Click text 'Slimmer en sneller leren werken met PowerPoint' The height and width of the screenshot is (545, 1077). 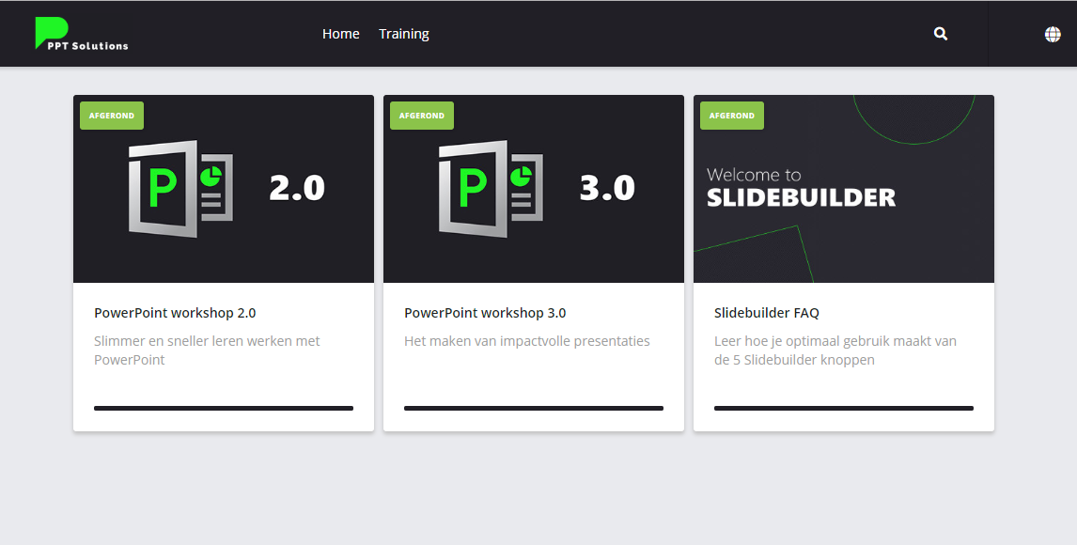click(207, 350)
